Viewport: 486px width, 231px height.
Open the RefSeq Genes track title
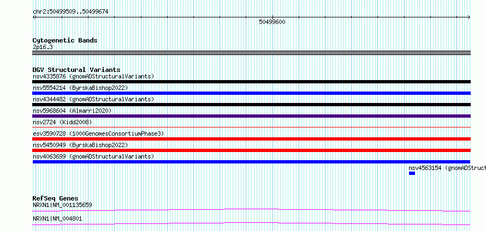[55, 198]
